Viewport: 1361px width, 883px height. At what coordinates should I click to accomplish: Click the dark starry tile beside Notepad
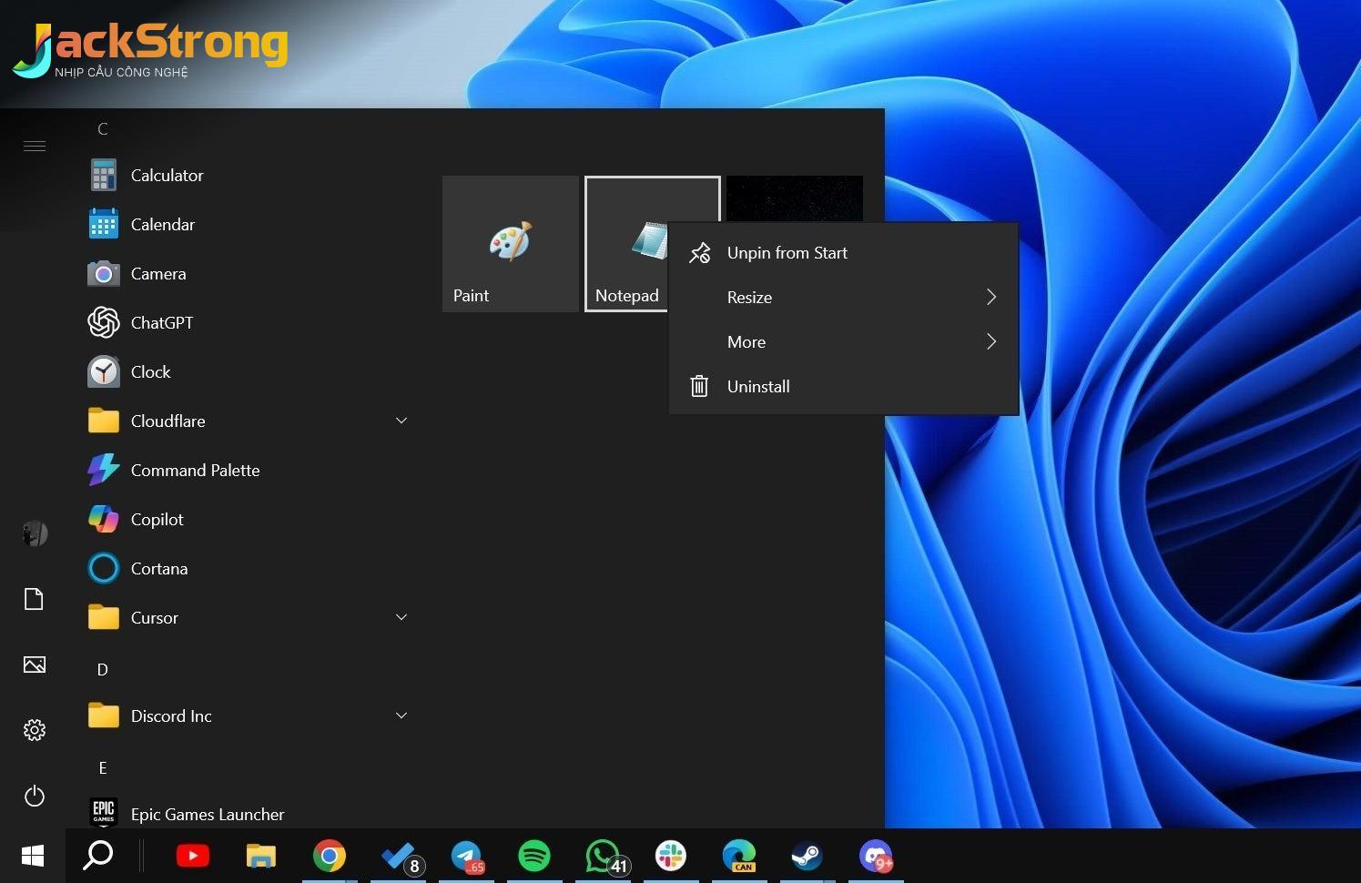point(795,198)
